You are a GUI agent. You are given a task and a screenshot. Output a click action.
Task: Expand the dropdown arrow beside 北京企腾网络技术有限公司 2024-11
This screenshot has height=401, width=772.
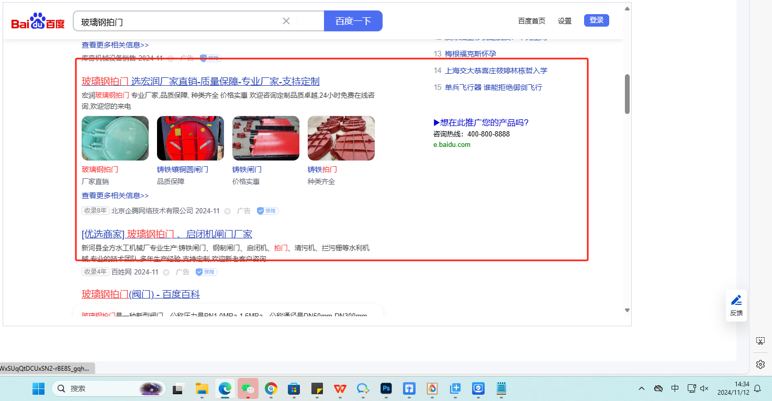(x=227, y=211)
